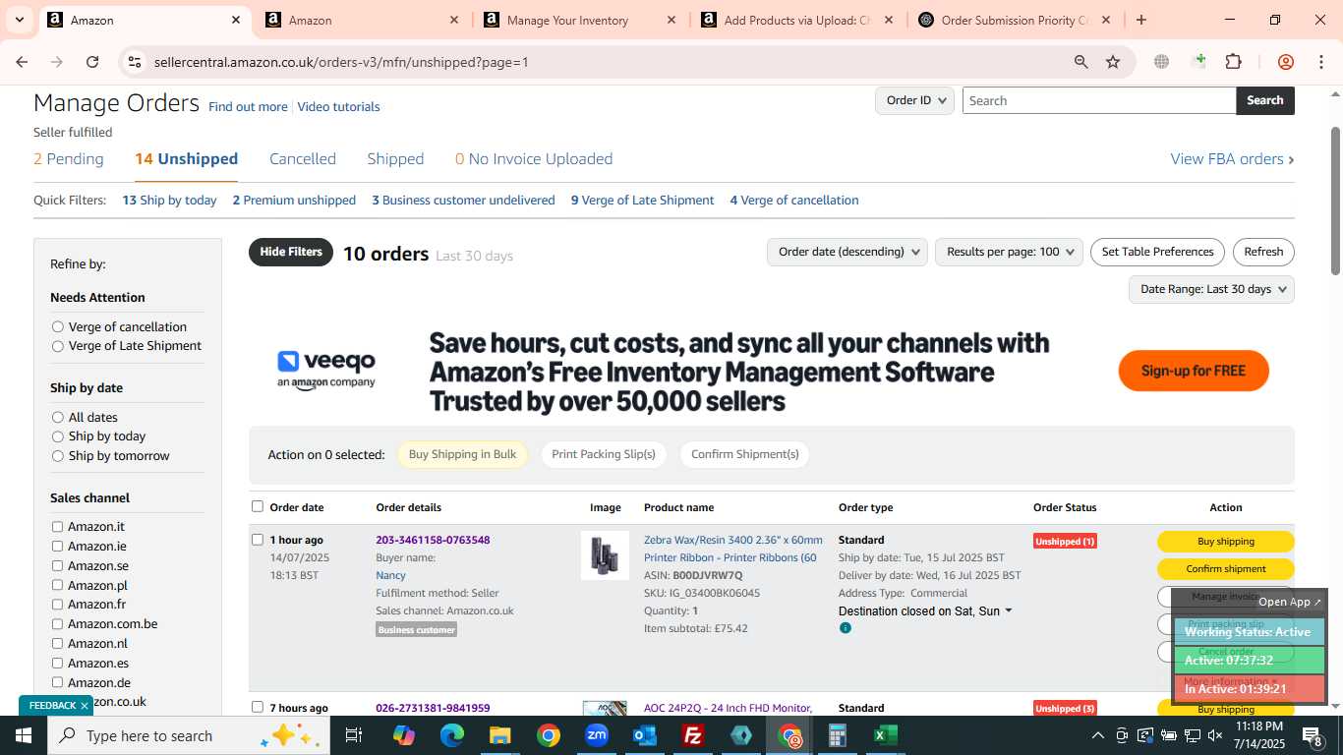
Task: Open the View FBA orders link
Action: [x=1232, y=159]
